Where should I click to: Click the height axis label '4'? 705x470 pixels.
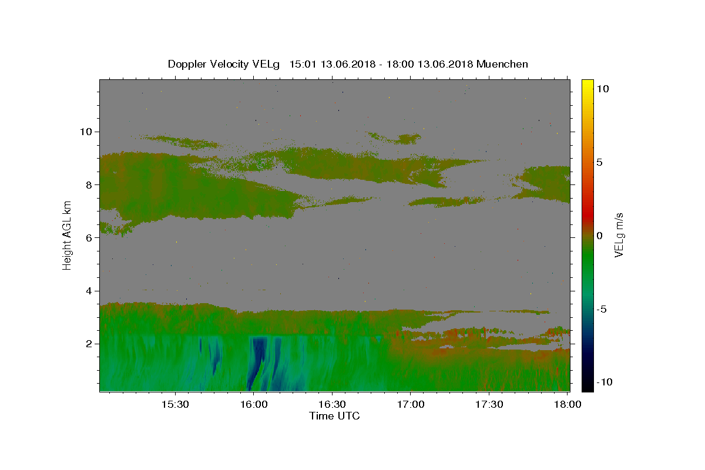click(90, 291)
